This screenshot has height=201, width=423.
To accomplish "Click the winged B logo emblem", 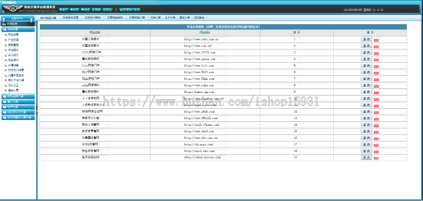I will point(12,8).
